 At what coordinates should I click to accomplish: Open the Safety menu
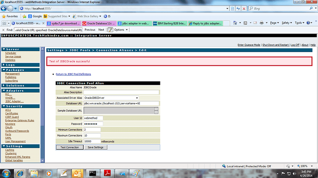pyautogui.click(x=287, y=23)
